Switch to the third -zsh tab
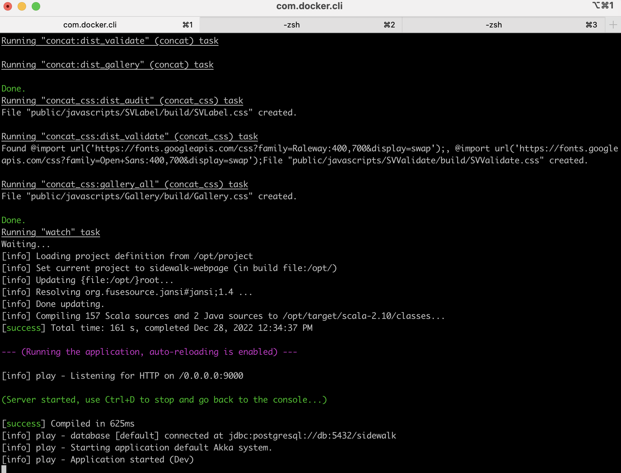621x473 pixels. [493, 25]
